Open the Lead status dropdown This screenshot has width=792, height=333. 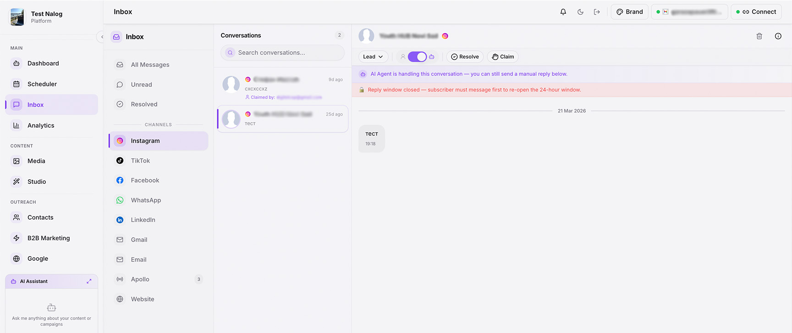coord(373,57)
